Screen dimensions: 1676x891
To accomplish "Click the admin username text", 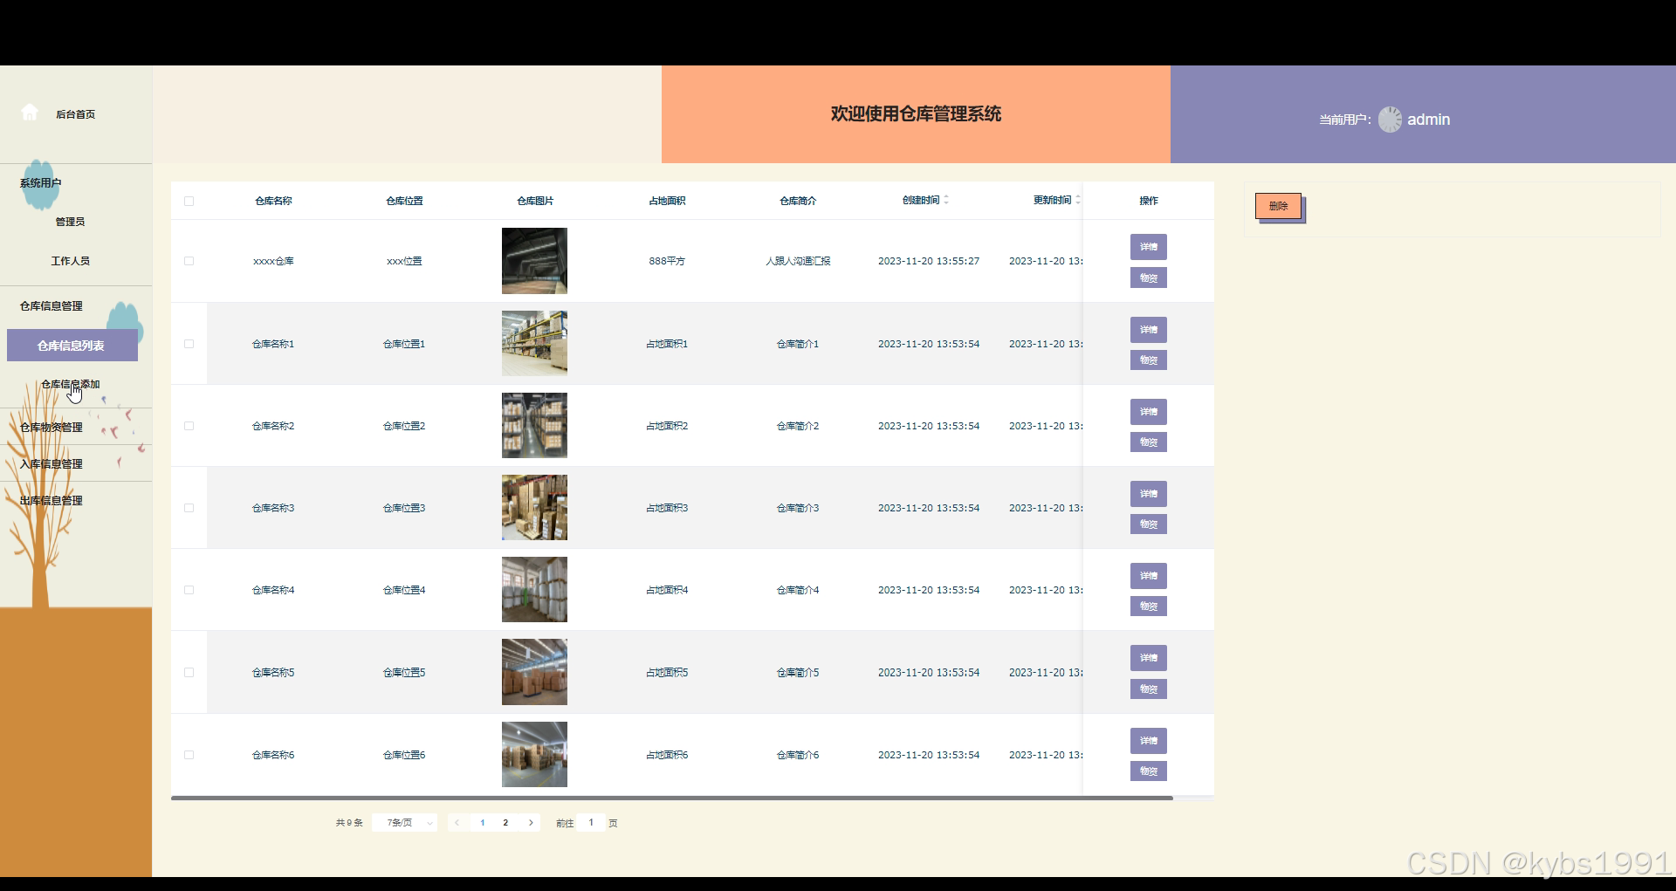I will pos(1429,120).
